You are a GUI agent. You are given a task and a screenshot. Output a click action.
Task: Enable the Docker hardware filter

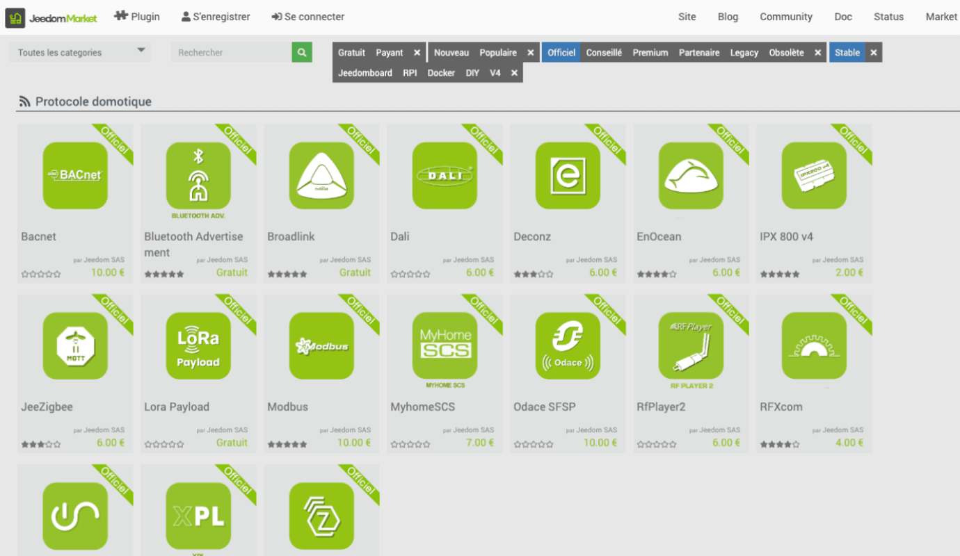pos(441,73)
